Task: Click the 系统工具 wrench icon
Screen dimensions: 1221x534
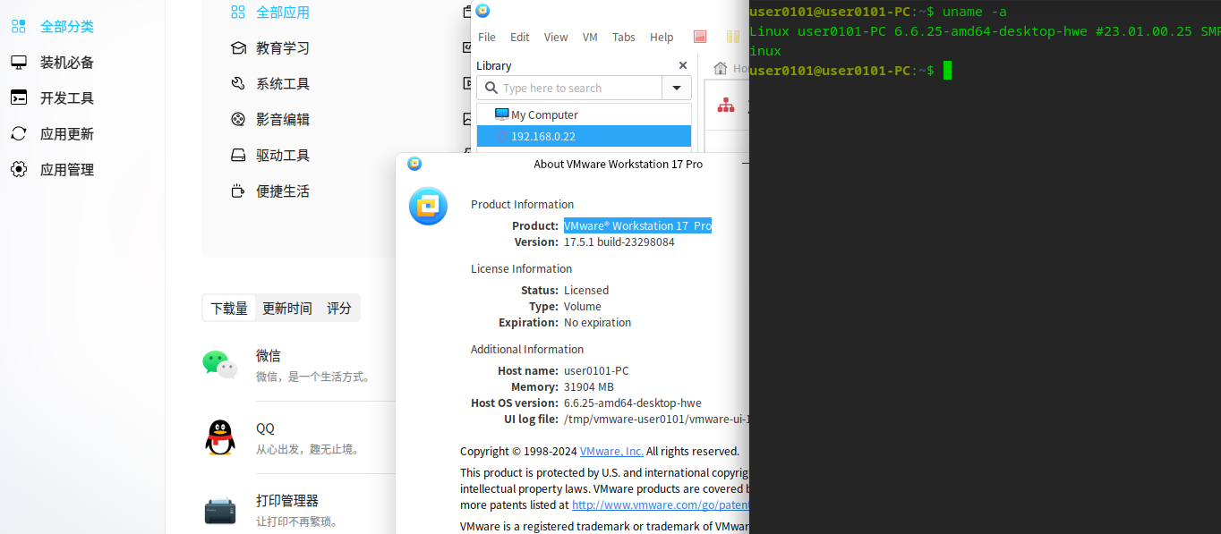Action: tap(238, 84)
